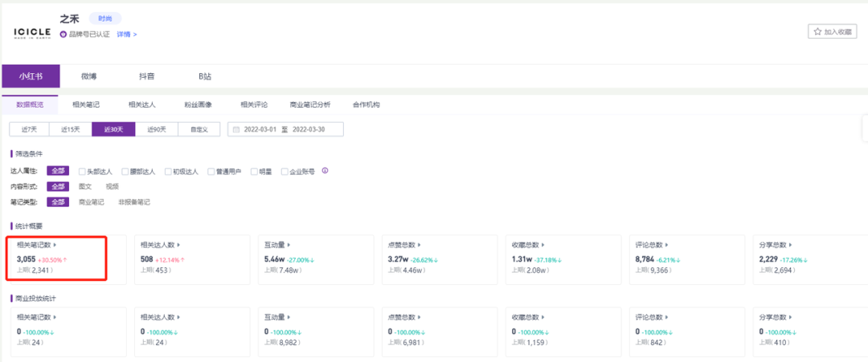The height and width of the screenshot is (362, 868).
Task: Switch to the 微博 platform tab
Action: pos(88,76)
